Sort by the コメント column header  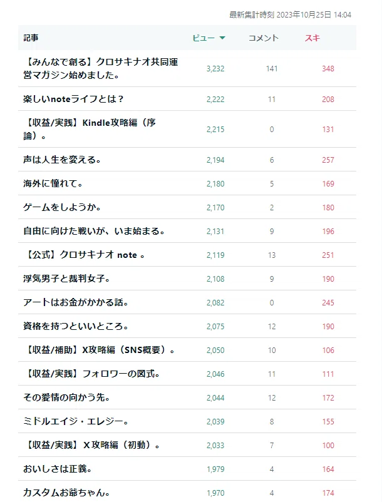click(264, 38)
